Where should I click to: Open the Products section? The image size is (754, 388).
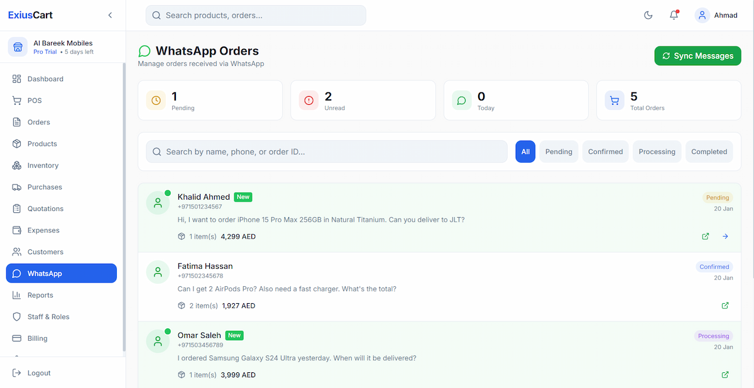tap(62, 144)
